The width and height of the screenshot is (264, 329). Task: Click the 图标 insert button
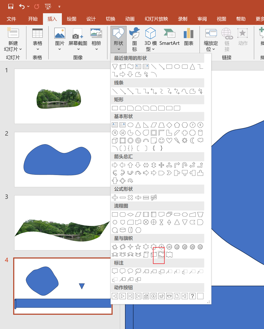(x=135, y=39)
